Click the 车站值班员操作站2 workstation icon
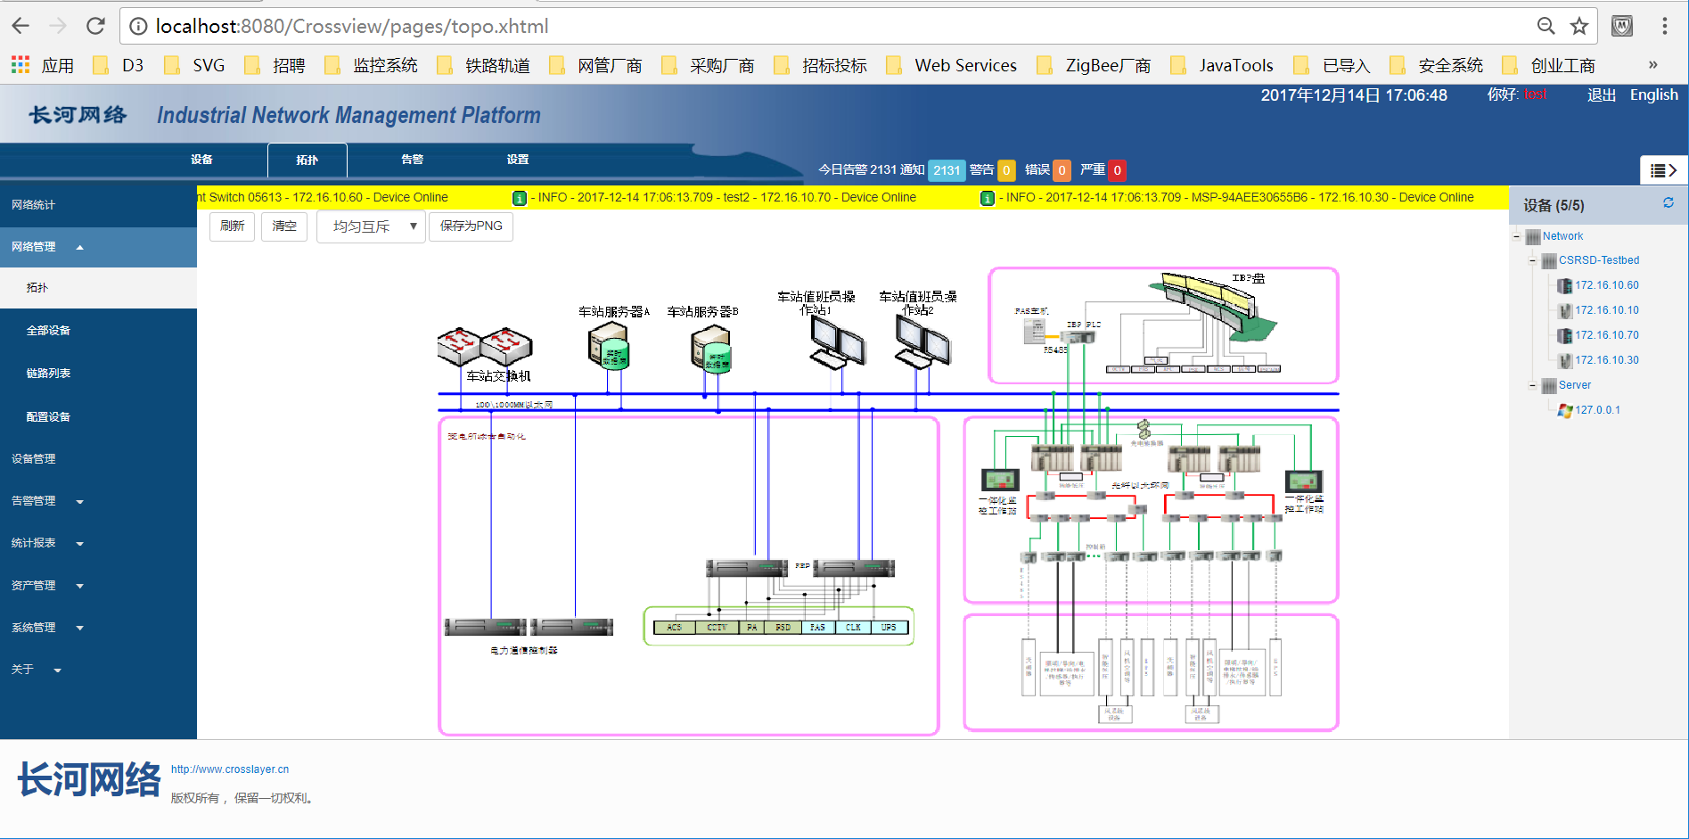This screenshot has height=839, width=1689. [x=922, y=342]
